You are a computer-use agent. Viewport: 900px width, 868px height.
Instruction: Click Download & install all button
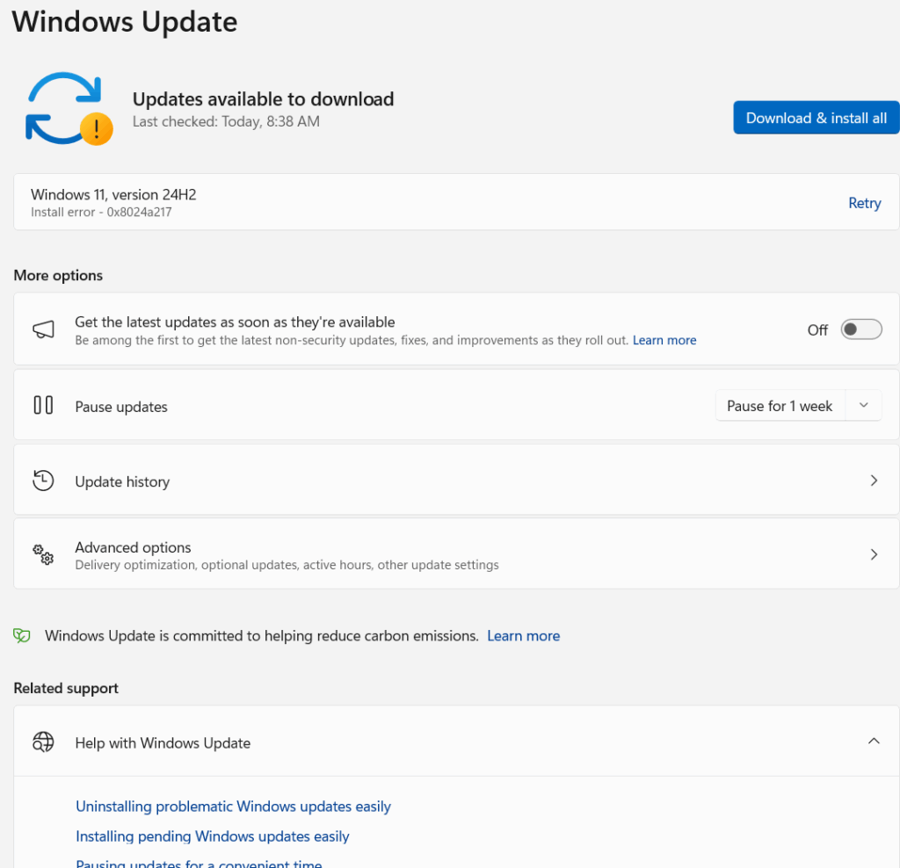(x=816, y=118)
